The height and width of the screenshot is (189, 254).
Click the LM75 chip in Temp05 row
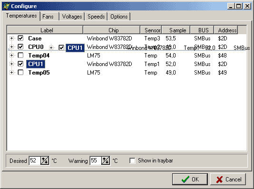pos(94,73)
